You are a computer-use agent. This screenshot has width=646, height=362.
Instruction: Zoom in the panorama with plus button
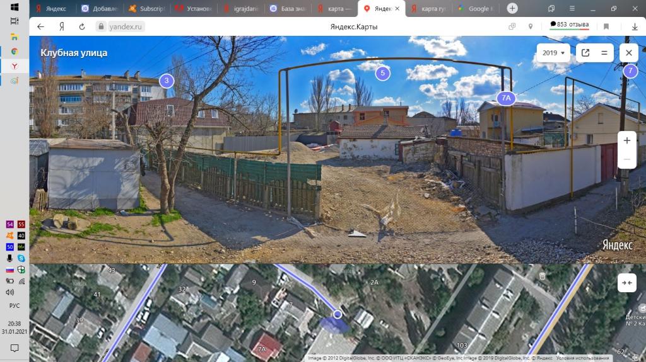click(x=626, y=140)
